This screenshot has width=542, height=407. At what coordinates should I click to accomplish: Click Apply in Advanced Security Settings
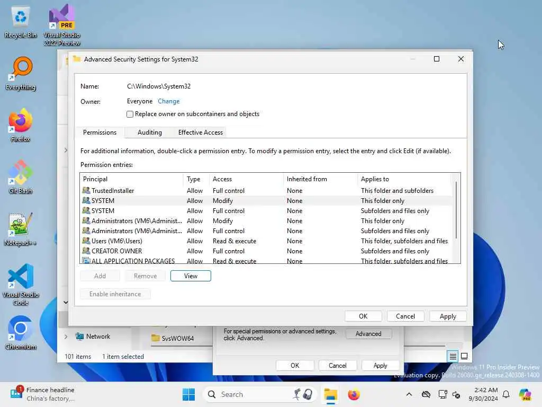point(448,316)
